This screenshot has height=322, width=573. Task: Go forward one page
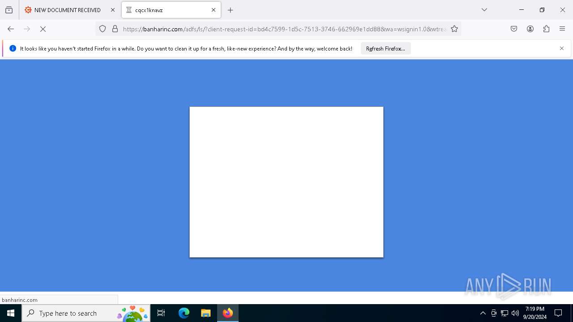27,29
